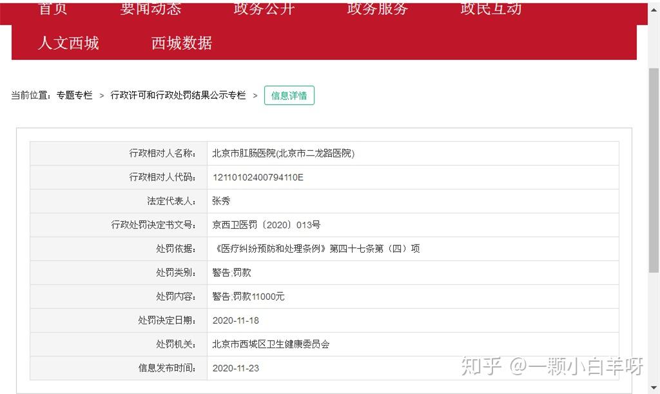Image resolution: width=660 pixels, height=394 pixels.
Task: Open the 政民互动 menu
Action: [x=490, y=8]
